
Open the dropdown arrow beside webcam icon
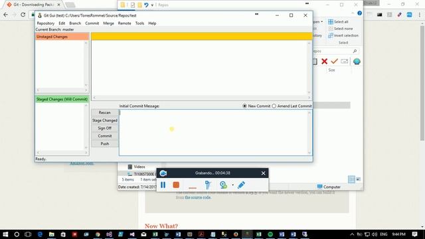(x=232, y=185)
